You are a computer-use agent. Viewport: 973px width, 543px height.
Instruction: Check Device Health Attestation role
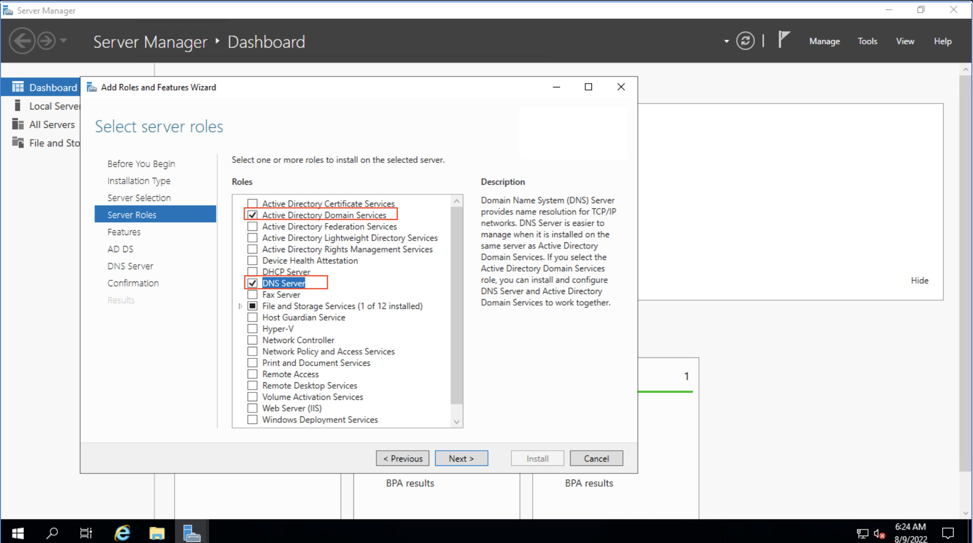252,260
